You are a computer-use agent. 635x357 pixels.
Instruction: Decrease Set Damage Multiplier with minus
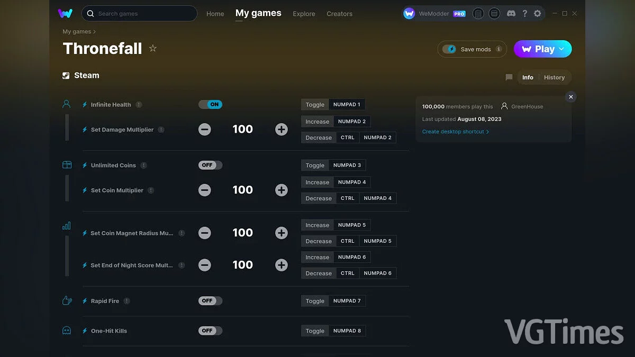205,130
